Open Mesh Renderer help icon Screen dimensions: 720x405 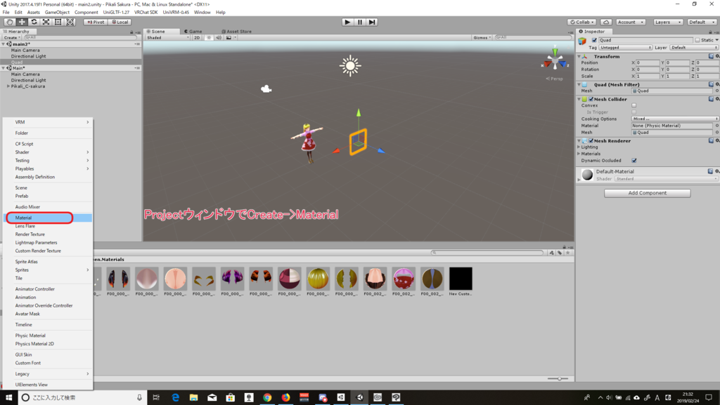(711, 140)
